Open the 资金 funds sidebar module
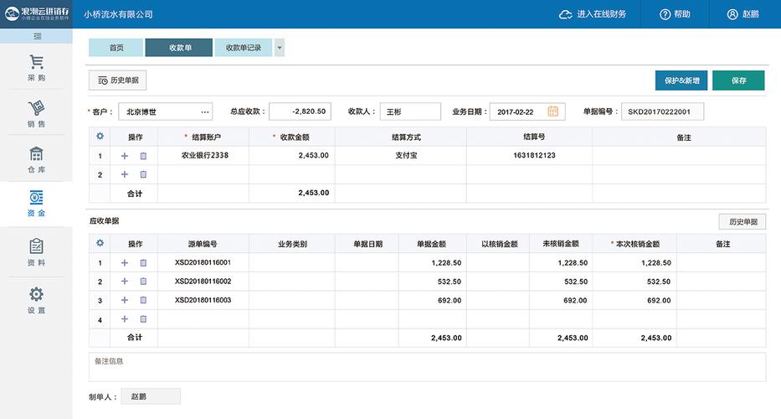 coord(36,204)
